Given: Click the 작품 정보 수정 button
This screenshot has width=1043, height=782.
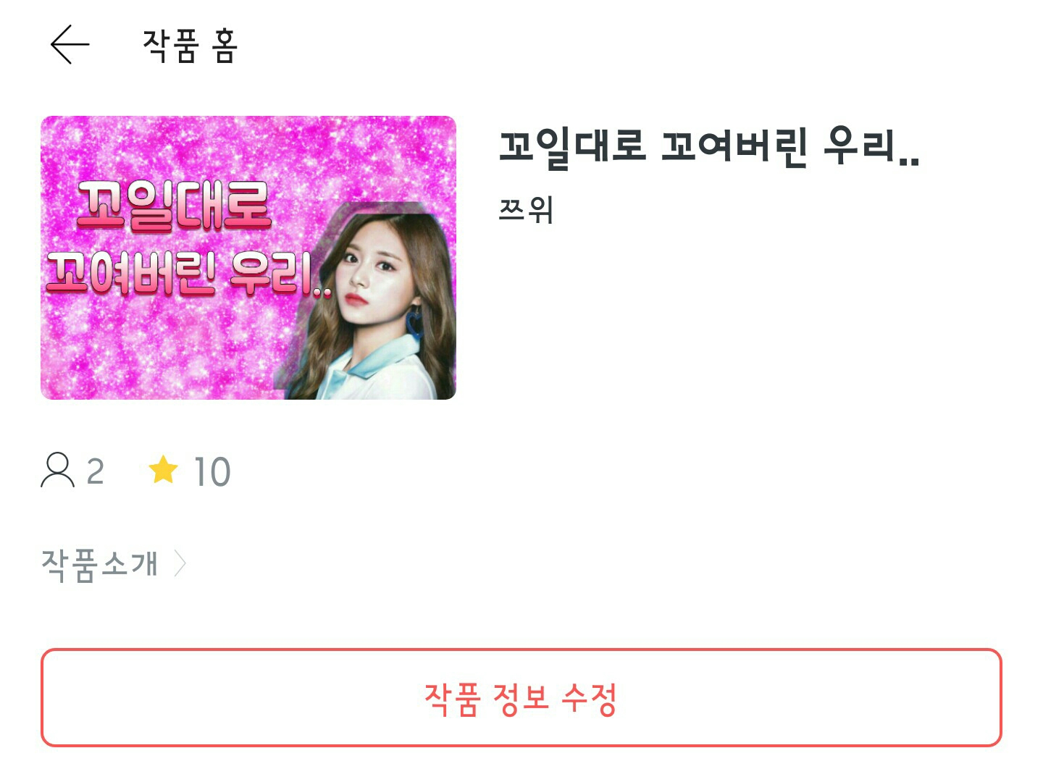Looking at the screenshot, I should click(521, 697).
